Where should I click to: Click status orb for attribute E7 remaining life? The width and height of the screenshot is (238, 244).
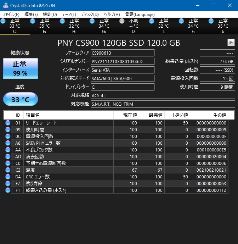[x=8, y=183]
